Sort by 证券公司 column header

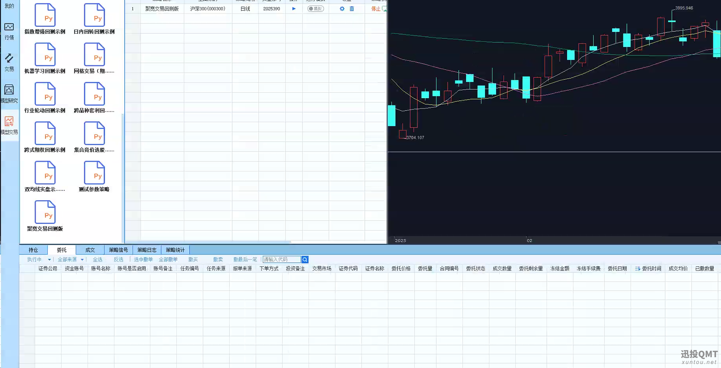(x=48, y=268)
